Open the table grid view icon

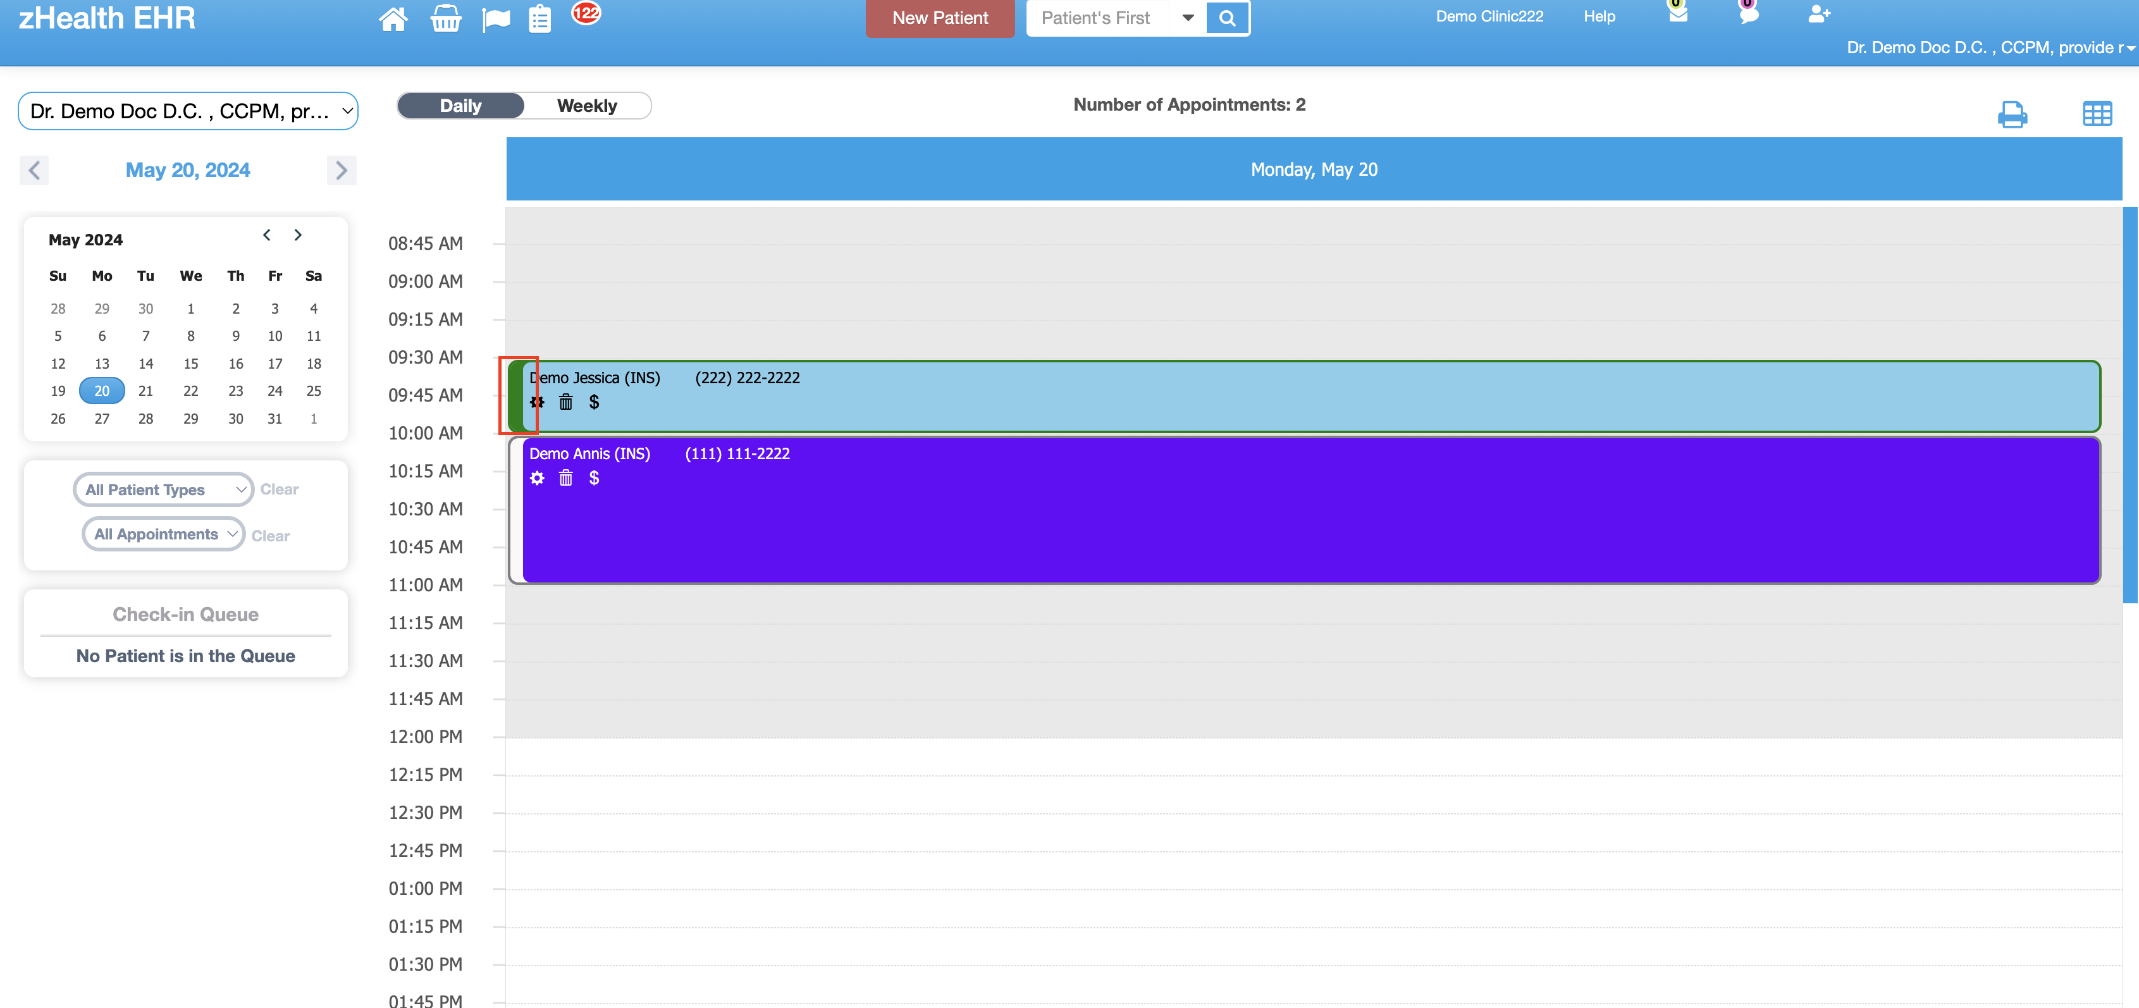[2097, 114]
